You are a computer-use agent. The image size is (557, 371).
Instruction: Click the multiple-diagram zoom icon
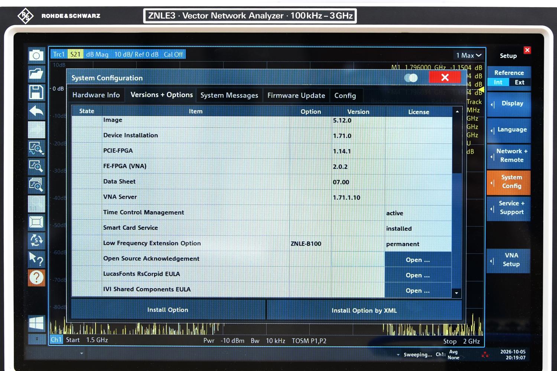36,184
